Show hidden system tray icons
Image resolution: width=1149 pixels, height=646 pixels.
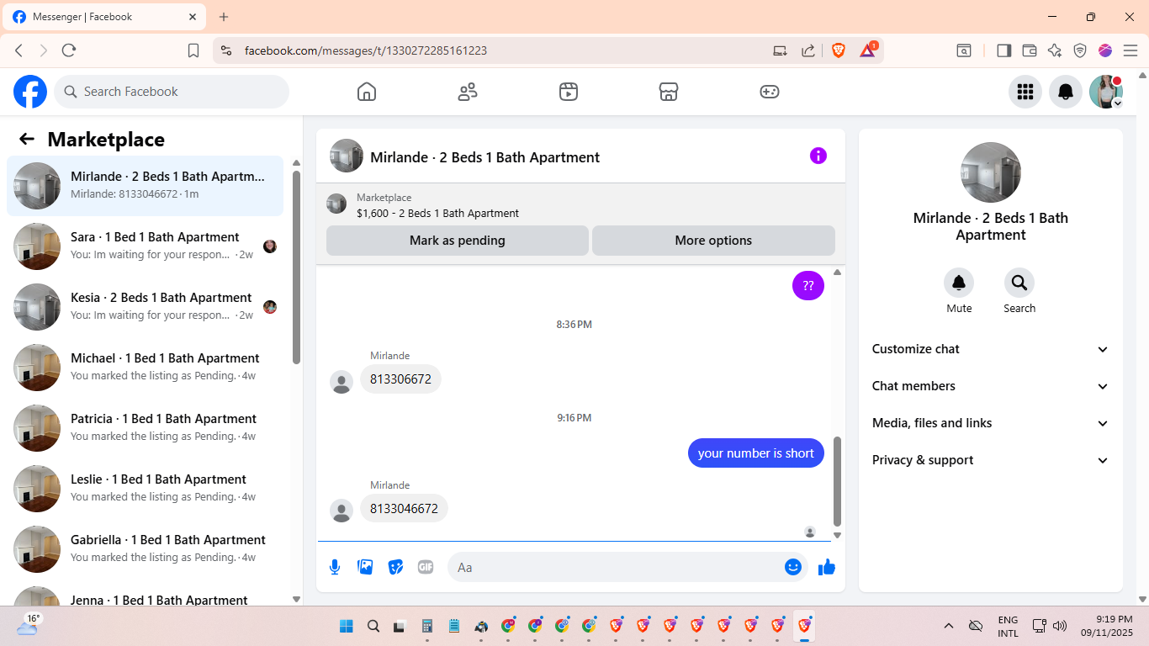[x=949, y=626]
